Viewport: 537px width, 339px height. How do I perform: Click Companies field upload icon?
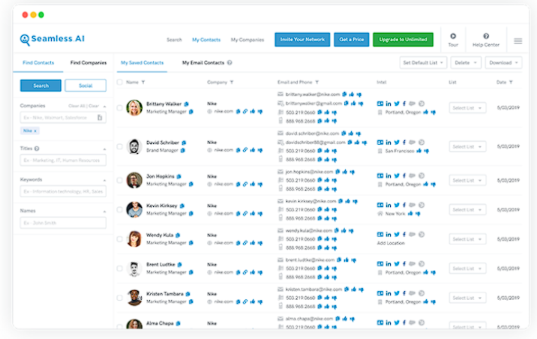[x=100, y=118]
